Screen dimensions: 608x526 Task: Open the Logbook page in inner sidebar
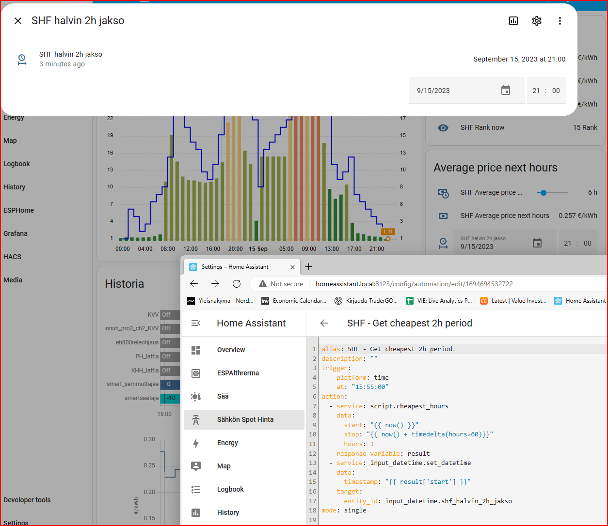(x=230, y=489)
